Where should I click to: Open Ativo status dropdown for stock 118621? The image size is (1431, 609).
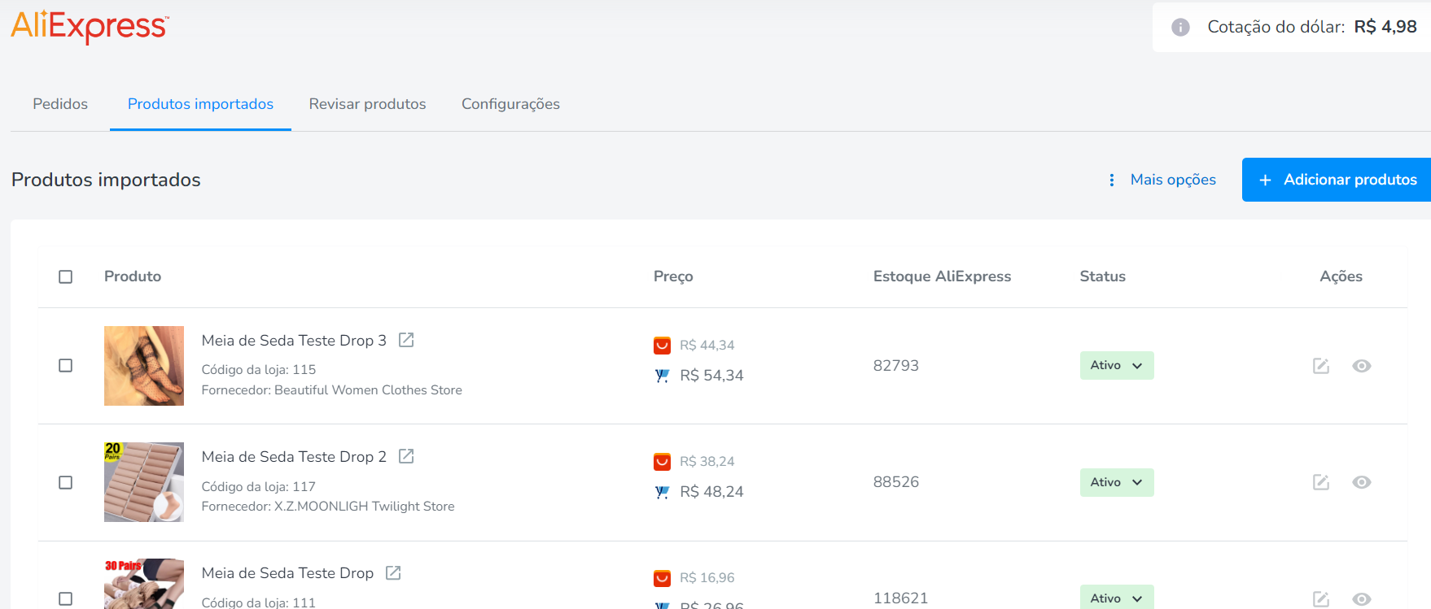[1117, 597]
